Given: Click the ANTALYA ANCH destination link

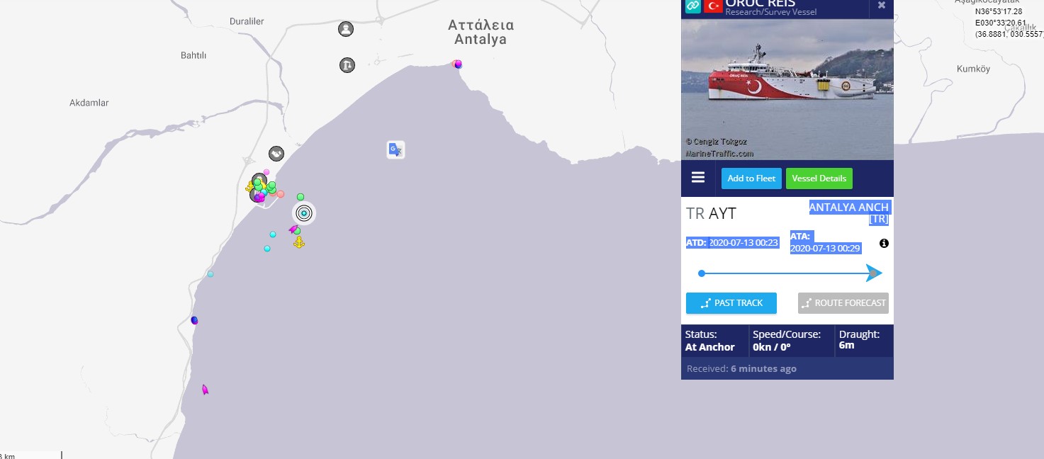Looking at the screenshot, I should (x=849, y=213).
